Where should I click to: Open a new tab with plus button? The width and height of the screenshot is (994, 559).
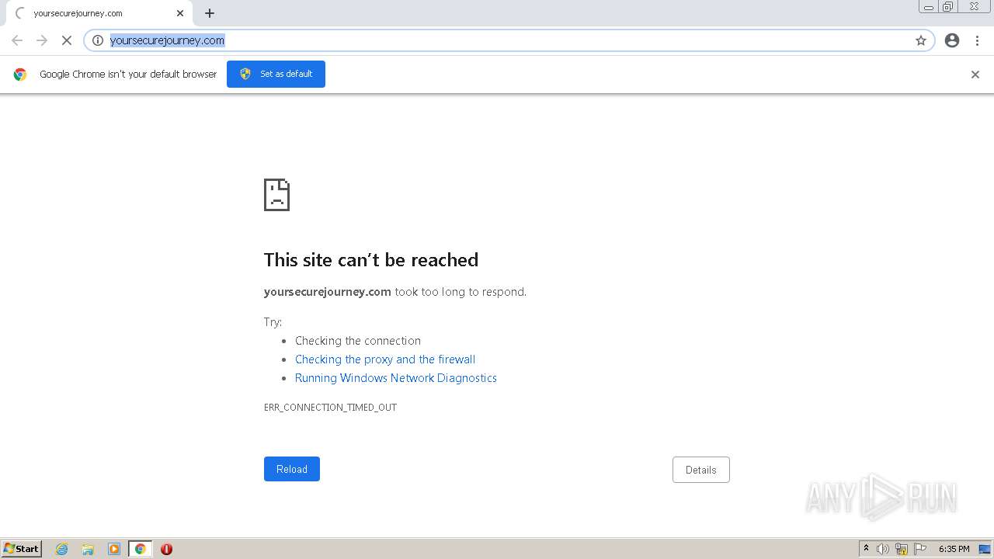pyautogui.click(x=210, y=13)
